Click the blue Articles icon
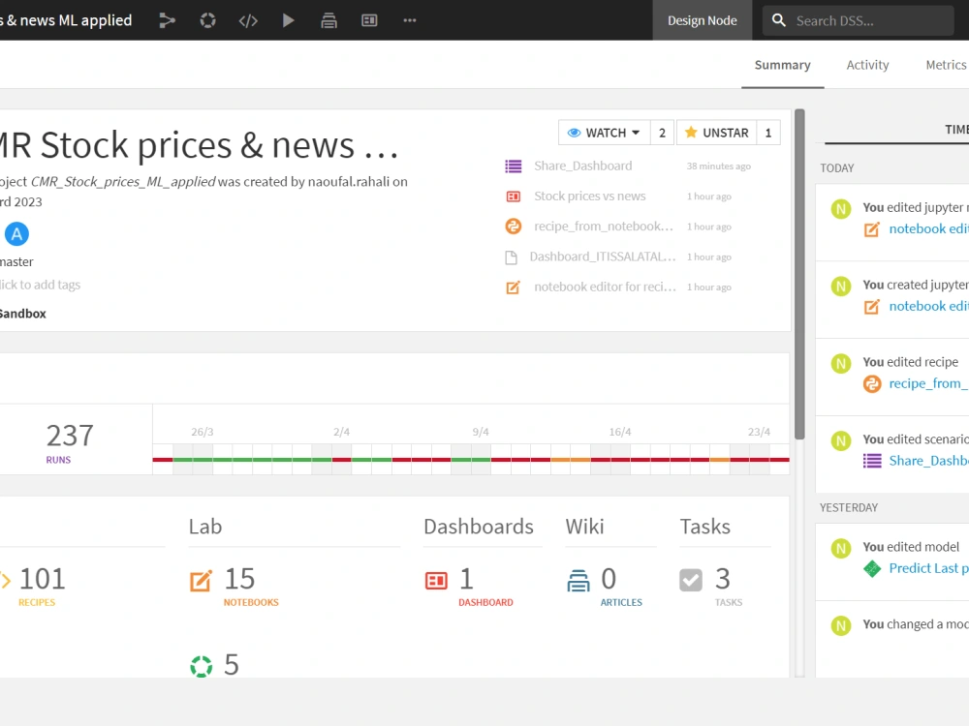Image resolution: width=969 pixels, height=726 pixels. point(578,580)
